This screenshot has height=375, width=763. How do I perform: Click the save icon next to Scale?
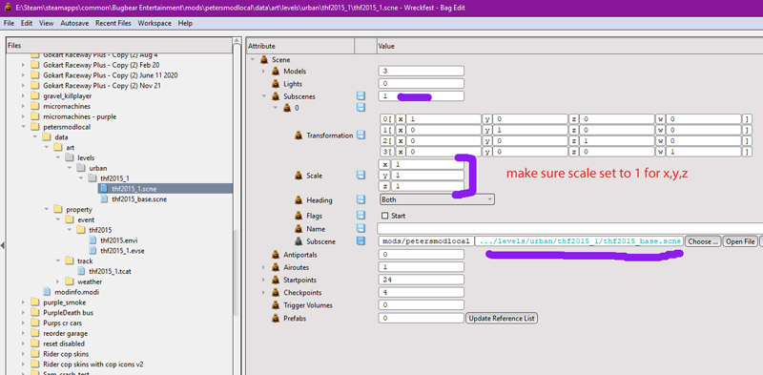(x=361, y=175)
